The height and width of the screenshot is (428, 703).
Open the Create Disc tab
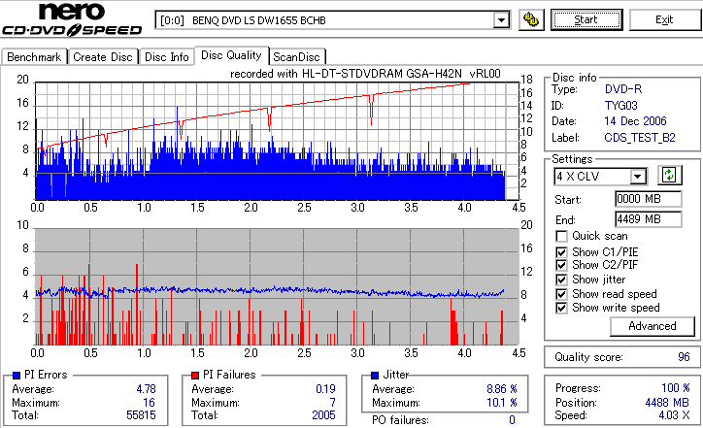tap(103, 57)
